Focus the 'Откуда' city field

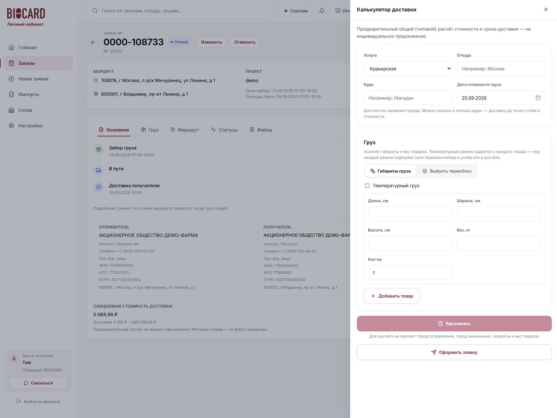click(x=501, y=69)
